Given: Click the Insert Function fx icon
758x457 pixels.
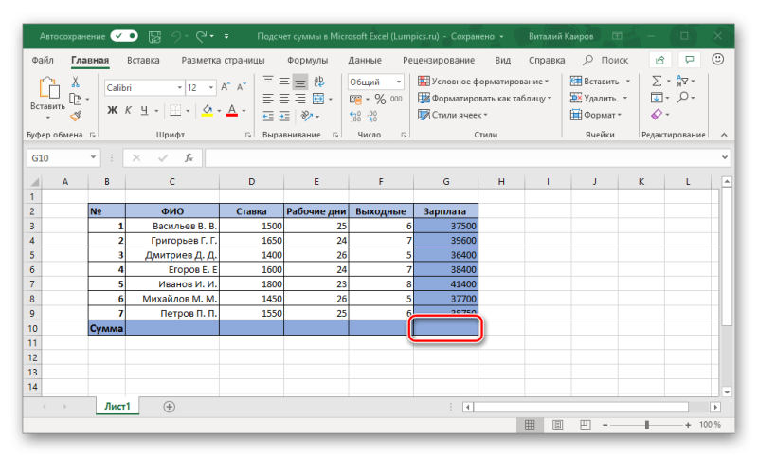Looking at the screenshot, I should click(189, 158).
